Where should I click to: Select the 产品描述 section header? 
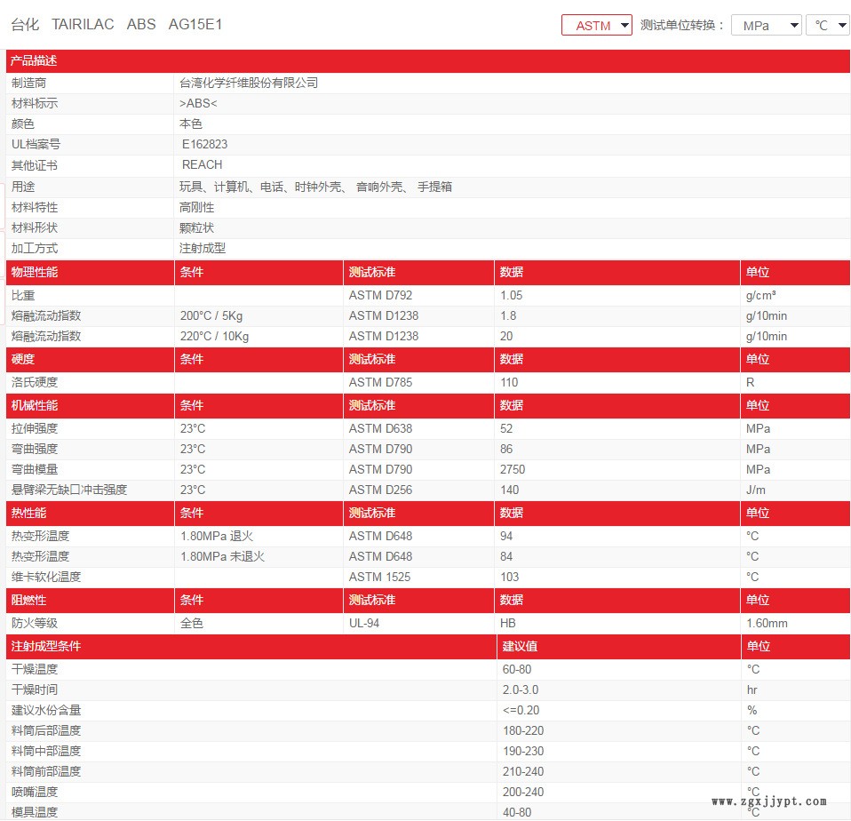(x=34, y=61)
